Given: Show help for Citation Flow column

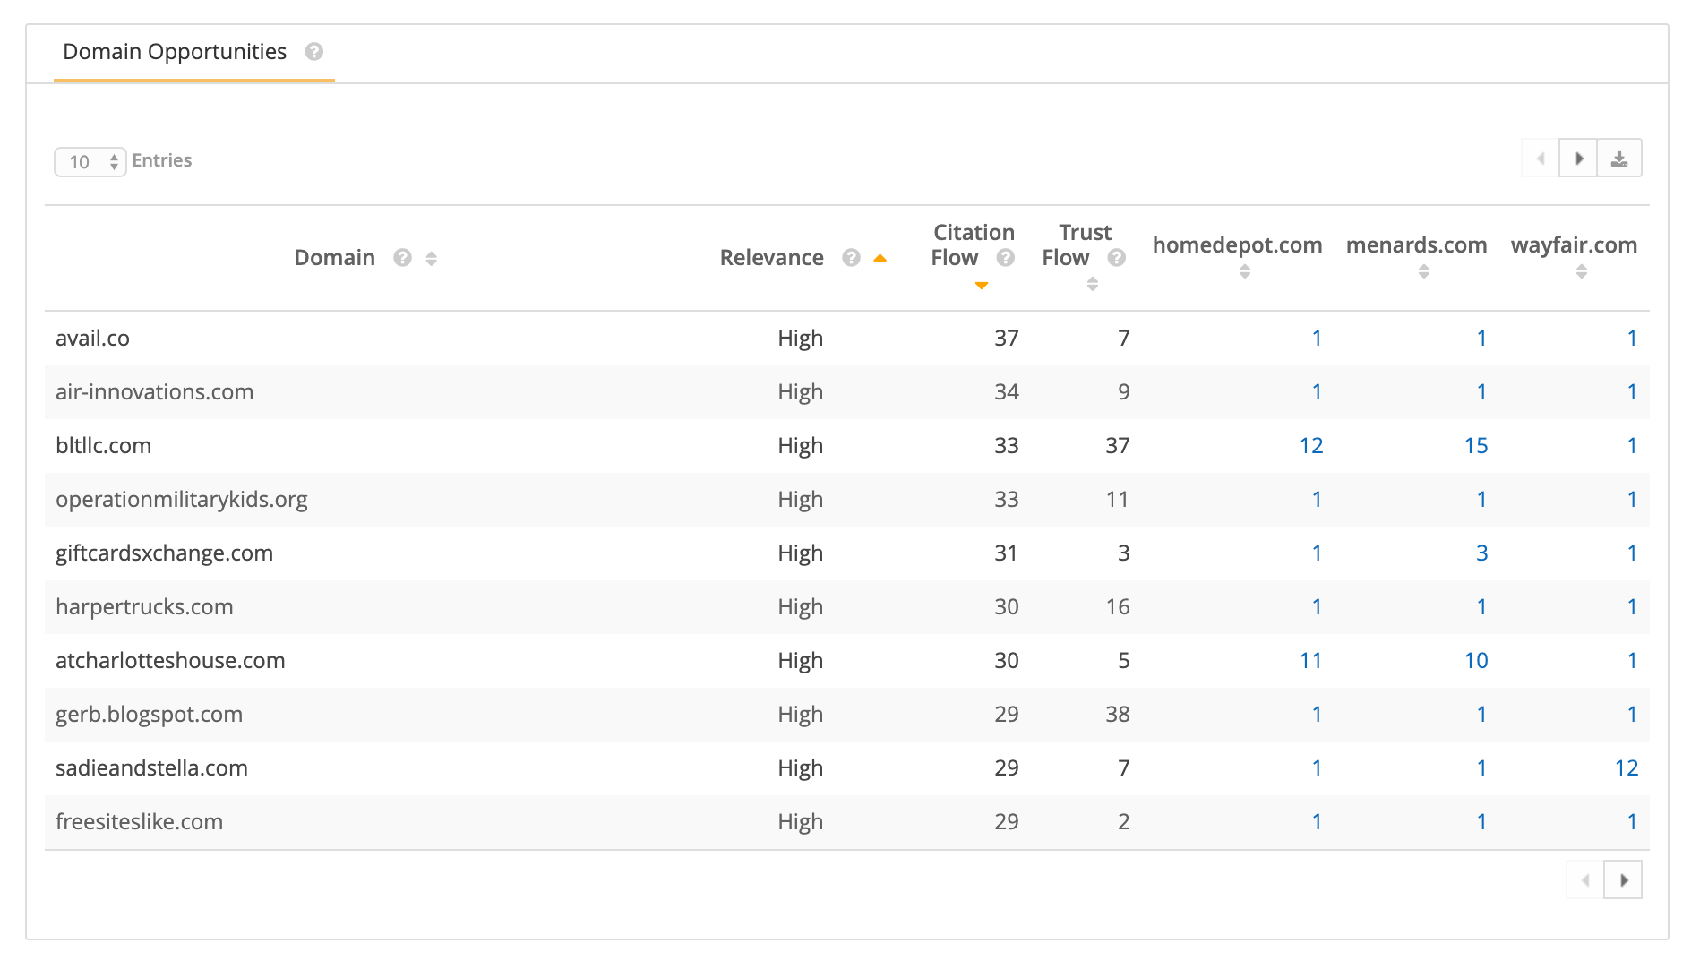Looking at the screenshot, I should [1005, 258].
